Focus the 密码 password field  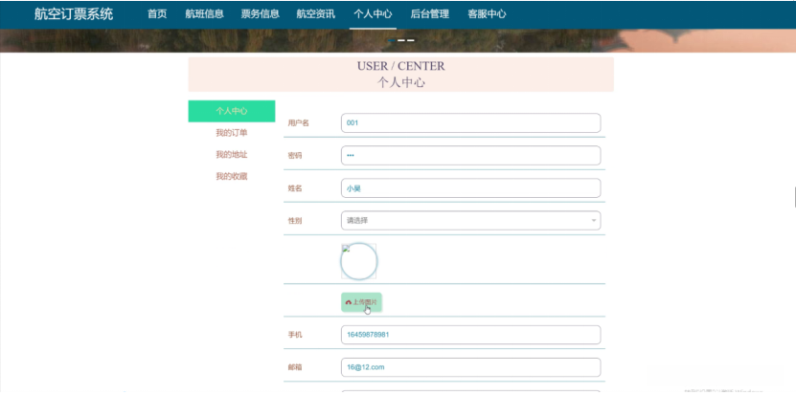469,155
